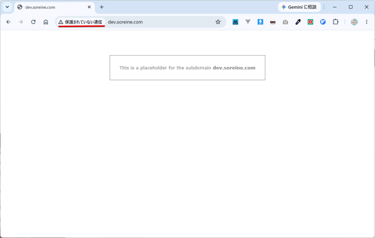Image resolution: width=375 pixels, height=238 pixels.
Task: Show the 保護されていない通信 security info
Action: (x=81, y=22)
